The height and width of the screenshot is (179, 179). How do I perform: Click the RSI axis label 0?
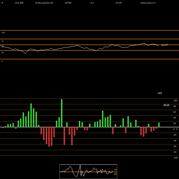[x=2, y=61]
